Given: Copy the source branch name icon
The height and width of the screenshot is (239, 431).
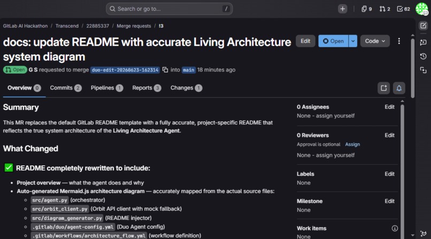Looking at the screenshot, I should [165, 70].
